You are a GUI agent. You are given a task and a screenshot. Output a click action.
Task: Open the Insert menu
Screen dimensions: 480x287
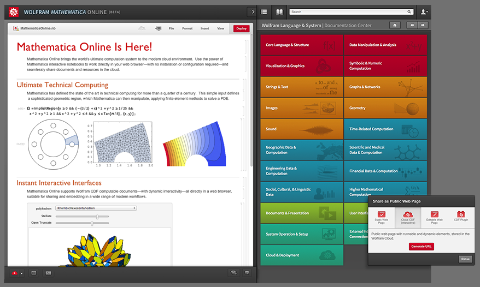pyautogui.click(x=205, y=28)
